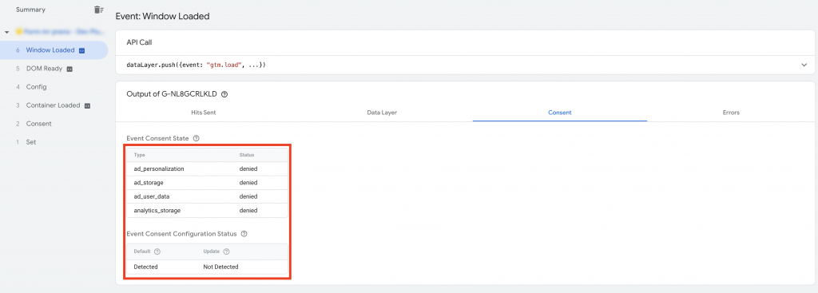Click help icon next to Event Consent Configuration Status

(x=244, y=234)
